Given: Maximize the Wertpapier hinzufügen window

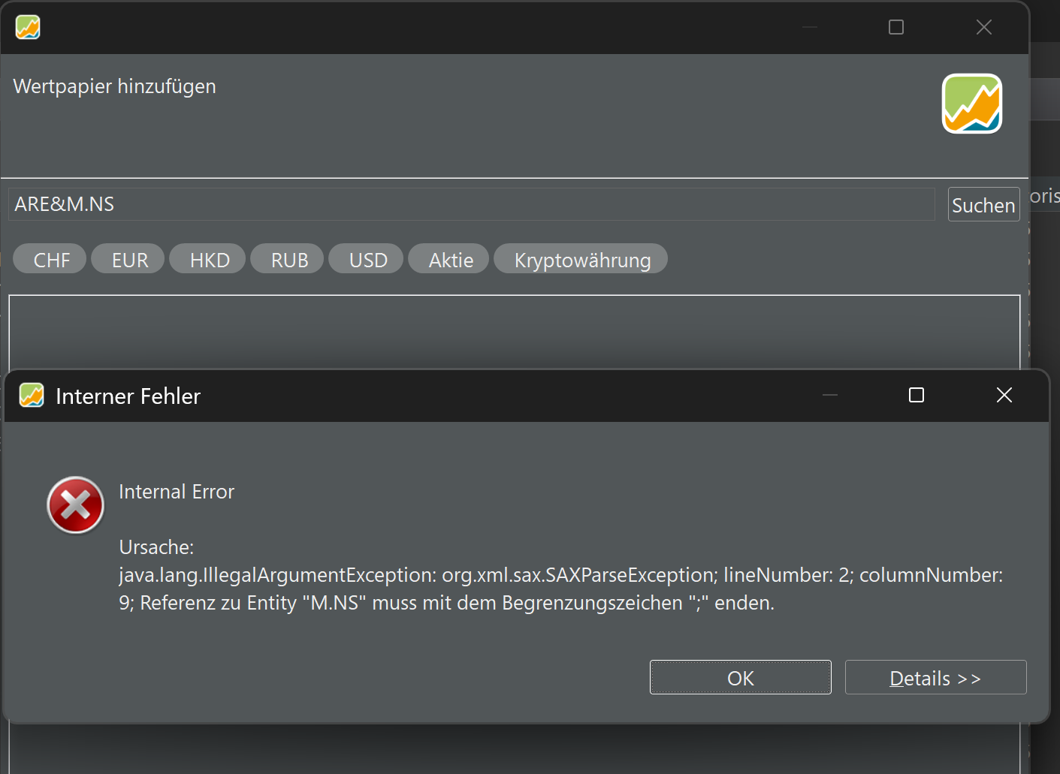Looking at the screenshot, I should [x=896, y=27].
